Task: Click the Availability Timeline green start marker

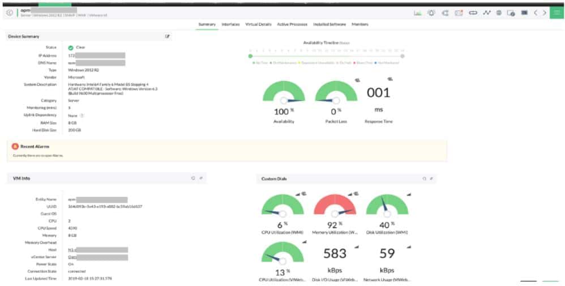Action: 250,56
